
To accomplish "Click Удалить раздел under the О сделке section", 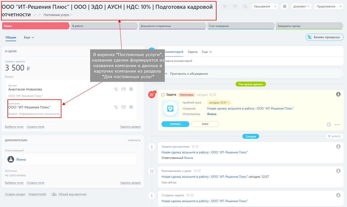I will pos(130,127).
